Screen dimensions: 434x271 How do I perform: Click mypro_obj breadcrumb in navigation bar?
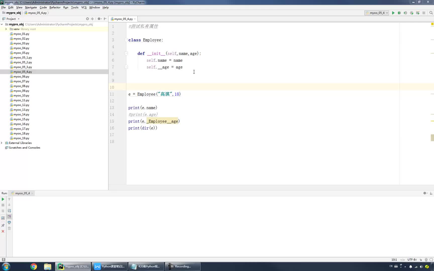12,13
